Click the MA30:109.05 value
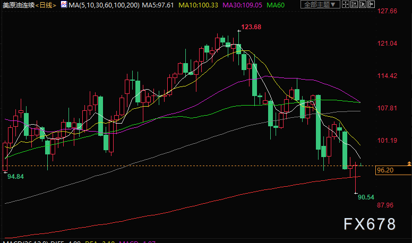This screenshot has height=243, width=412. pos(242,5)
